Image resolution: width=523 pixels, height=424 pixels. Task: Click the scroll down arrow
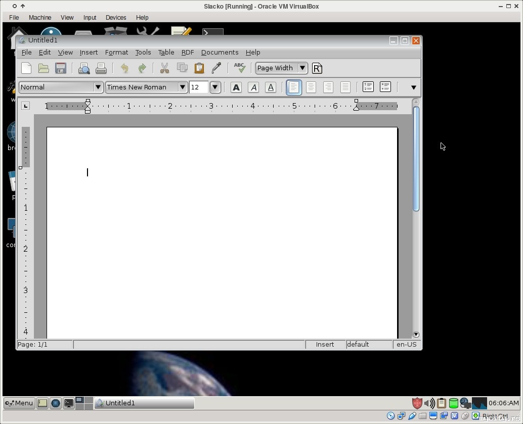pyautogui.click(x=416, y=335)
